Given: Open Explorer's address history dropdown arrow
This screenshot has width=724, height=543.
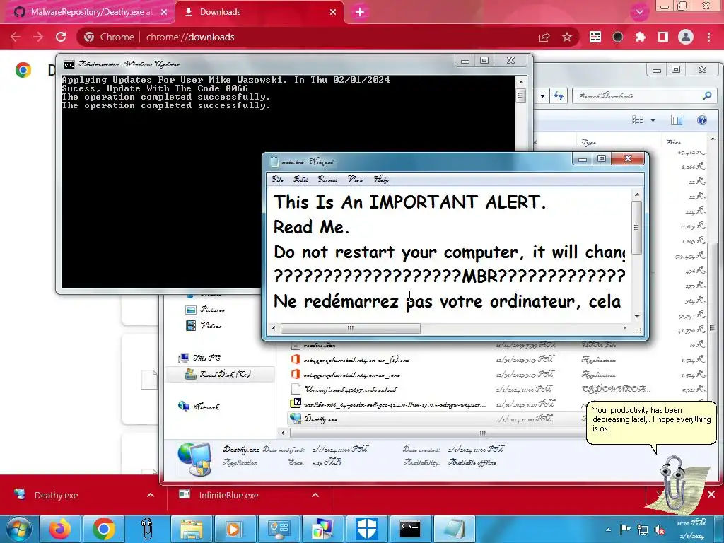Looking at the screenshot, I should pyautogui.click(x=542, y=96).
